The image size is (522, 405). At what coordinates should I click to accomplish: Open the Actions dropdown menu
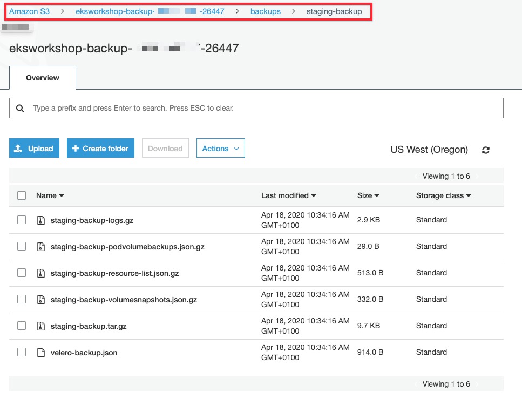coord(220,148)
